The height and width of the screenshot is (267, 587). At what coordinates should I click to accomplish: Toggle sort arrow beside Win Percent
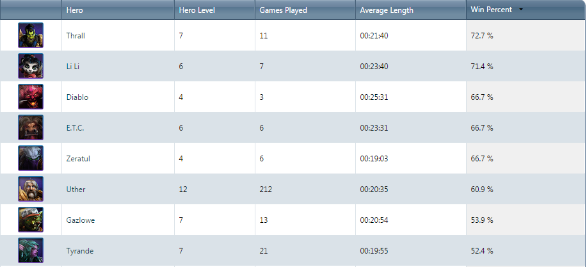coord(521,10)
